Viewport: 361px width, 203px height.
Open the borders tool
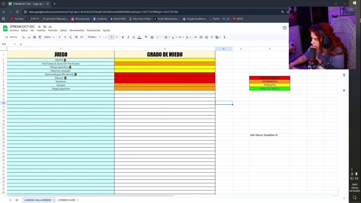pos(152,37)
